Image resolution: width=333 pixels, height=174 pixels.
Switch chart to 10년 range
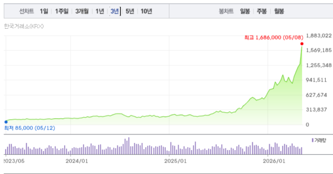pos(146,11)
